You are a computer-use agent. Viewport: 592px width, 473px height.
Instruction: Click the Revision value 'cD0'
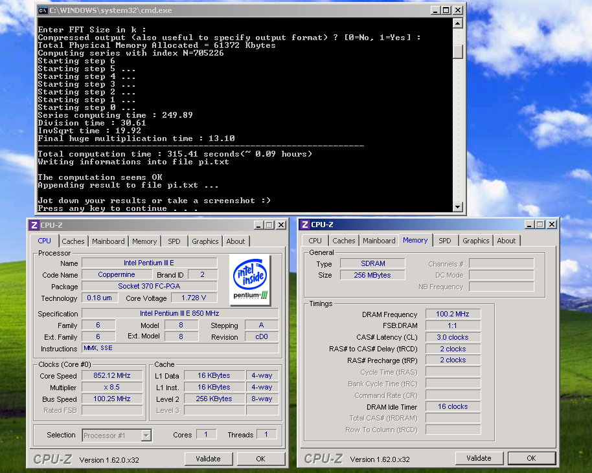(262, 336)
